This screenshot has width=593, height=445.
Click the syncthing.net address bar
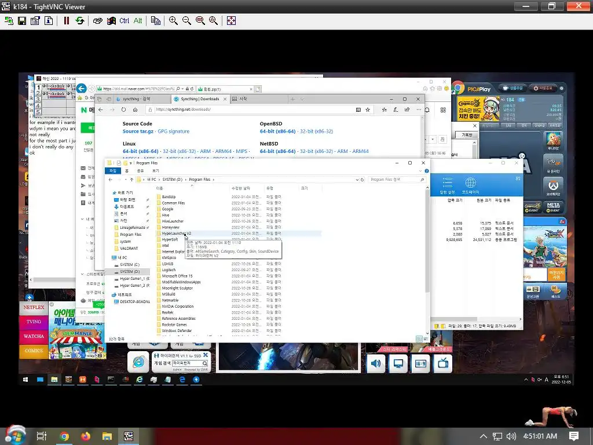250,110
